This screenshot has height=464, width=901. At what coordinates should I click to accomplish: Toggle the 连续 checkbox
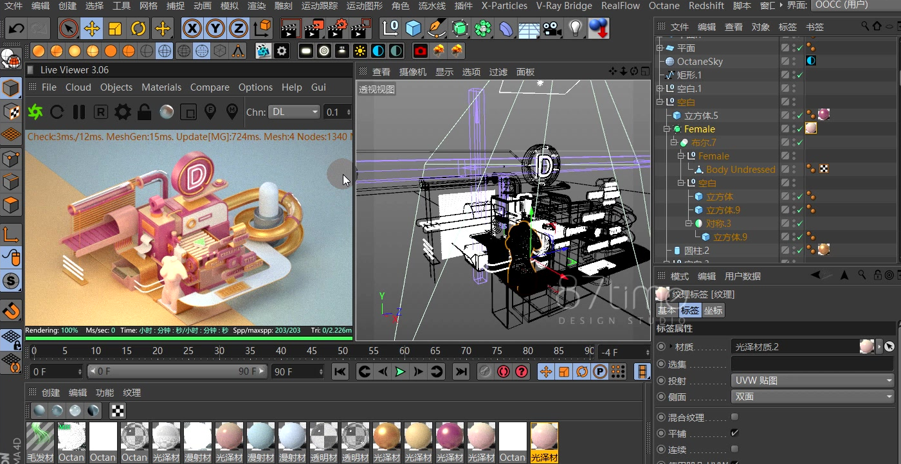(735, 449)
